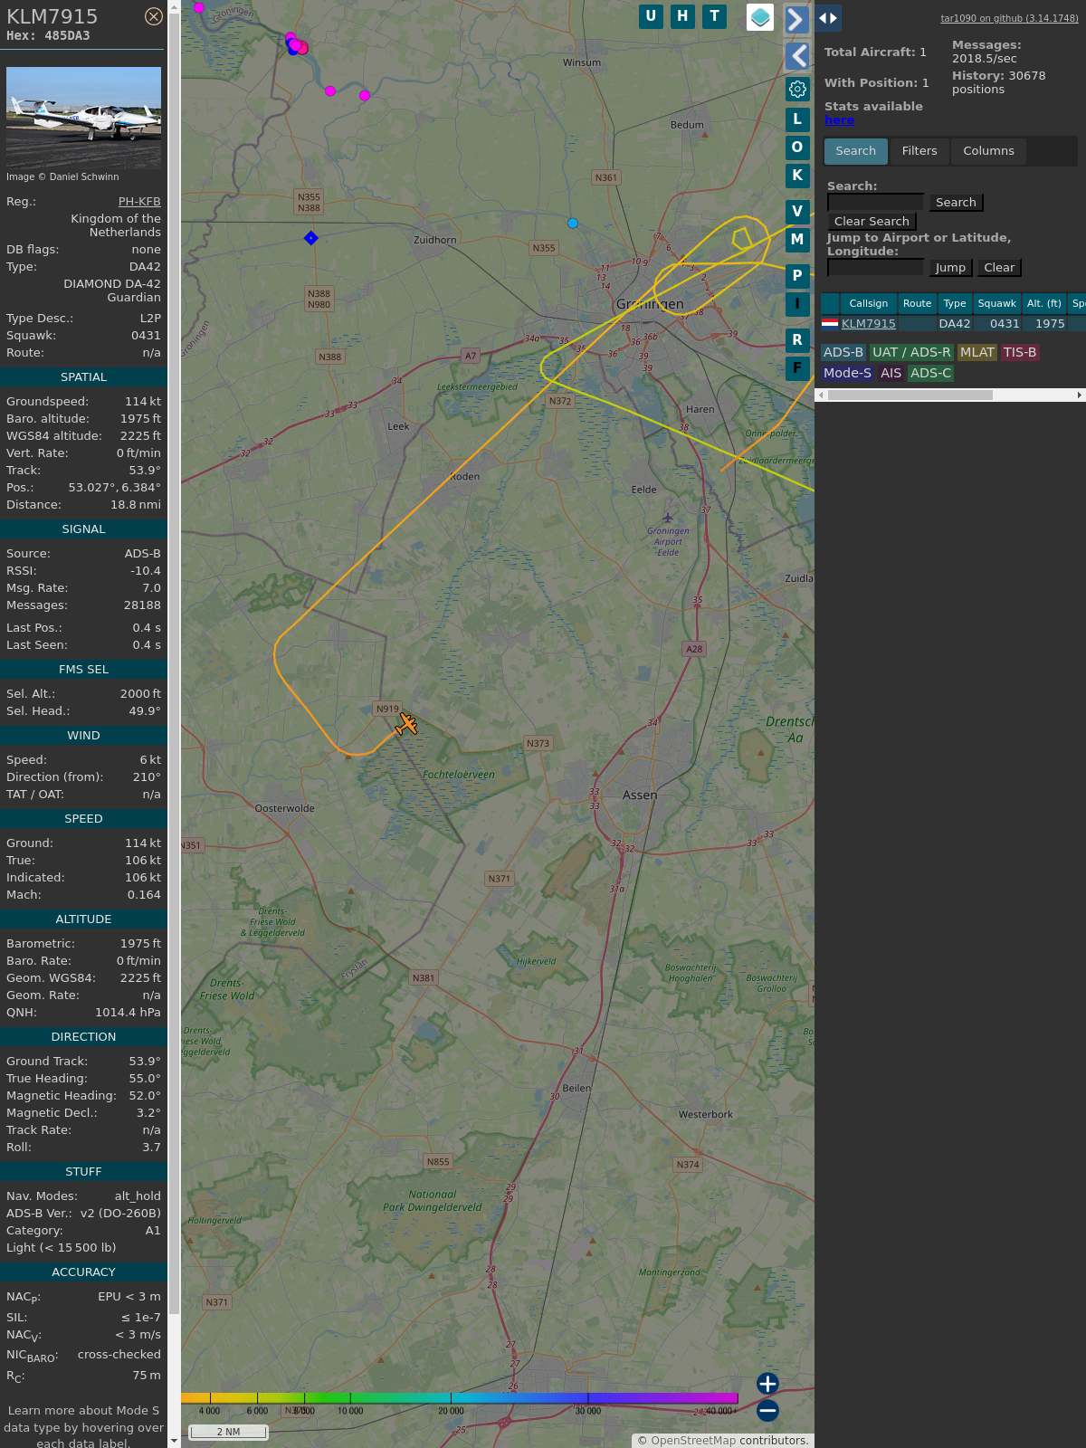
Task: Click the TIS-B legend label
Action: [x=1020, y=352]
